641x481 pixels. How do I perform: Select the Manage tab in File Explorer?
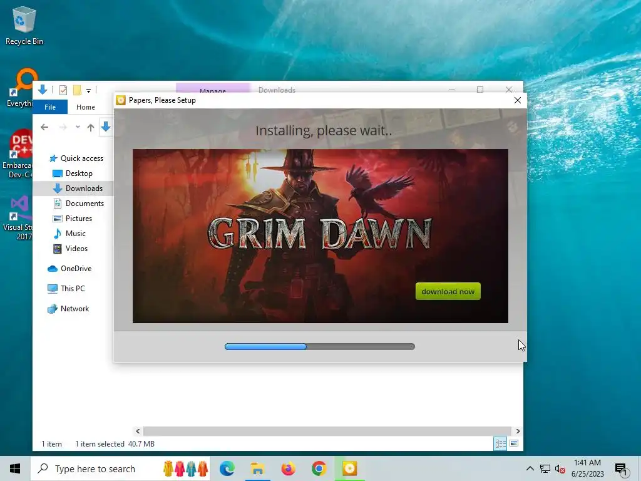tap(213, 89)
